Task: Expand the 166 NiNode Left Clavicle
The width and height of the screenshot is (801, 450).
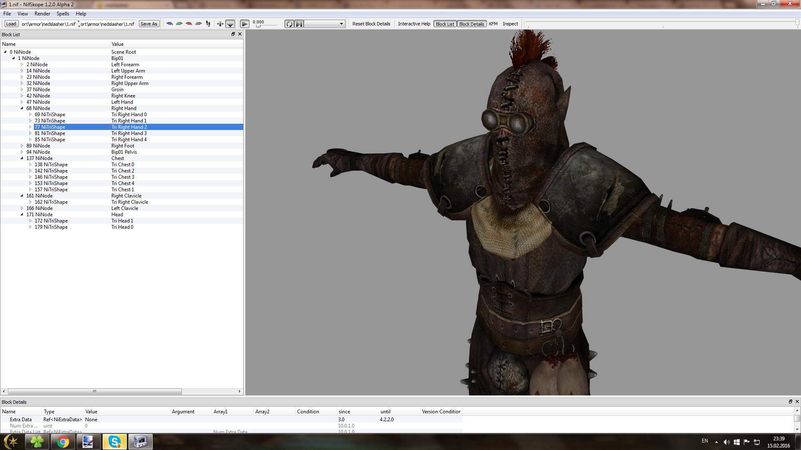Action: coord(22,208)
